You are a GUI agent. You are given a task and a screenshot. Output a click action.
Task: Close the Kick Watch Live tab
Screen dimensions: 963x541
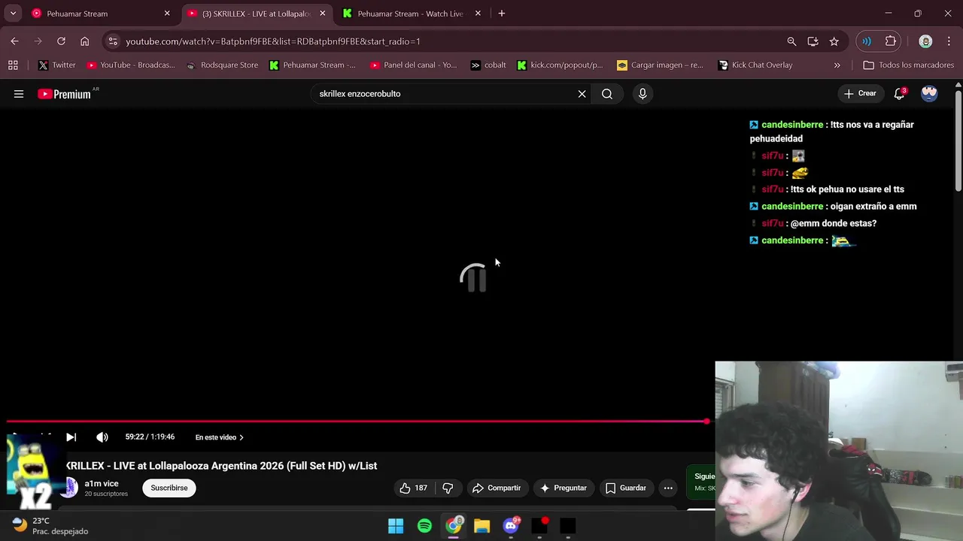point(478,14)
